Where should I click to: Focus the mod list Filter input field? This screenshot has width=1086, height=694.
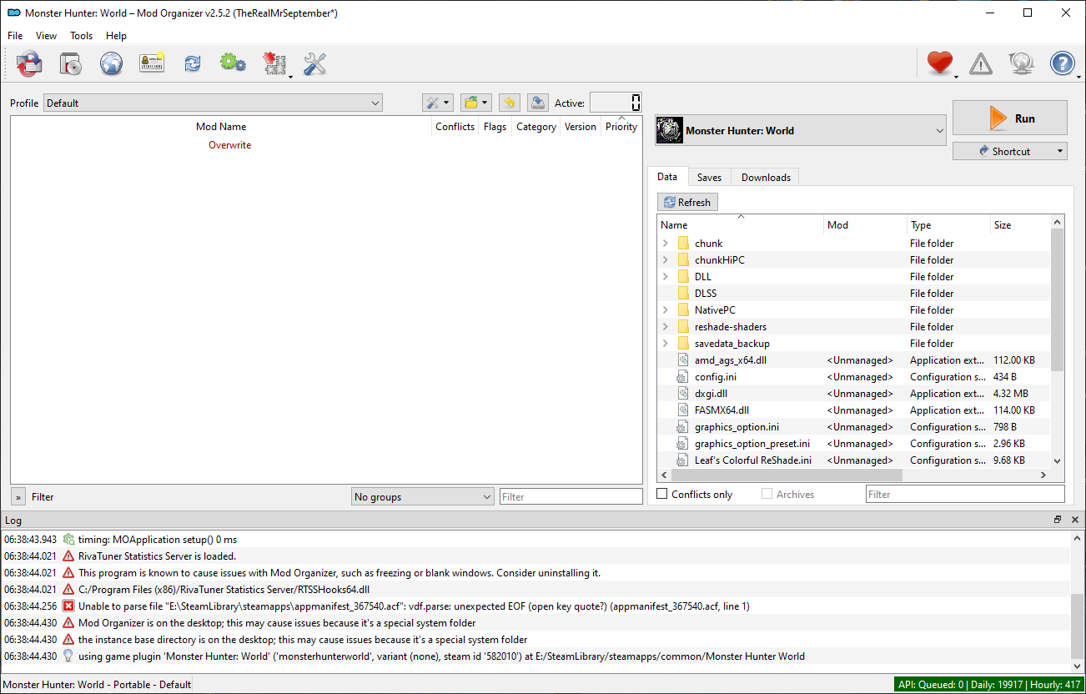(571, 497)
